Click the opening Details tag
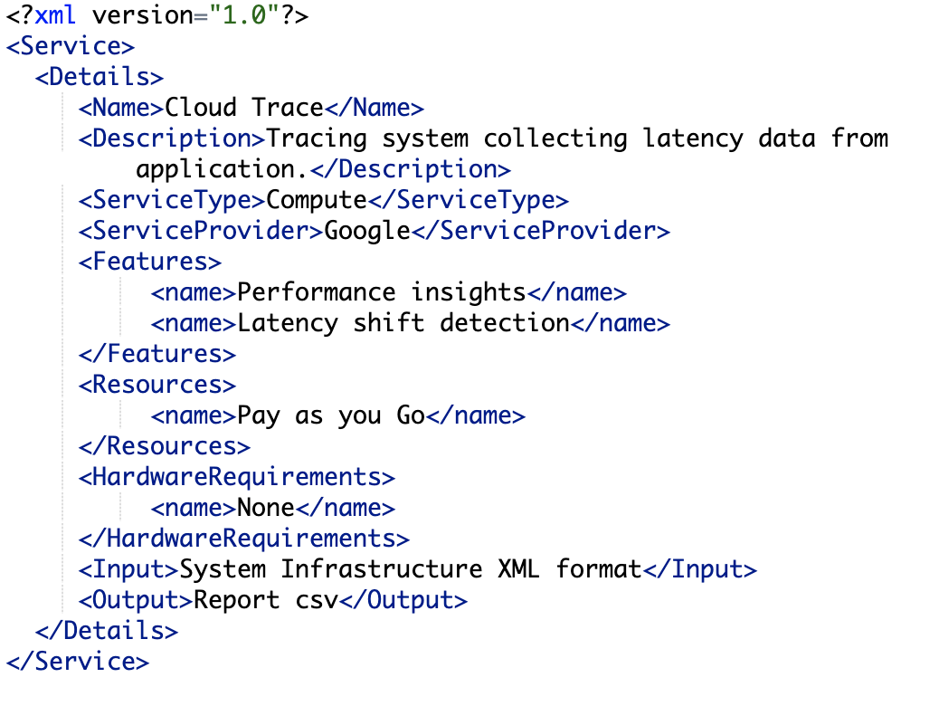This screenshot has width=939, height=706. tap(100, 77)
